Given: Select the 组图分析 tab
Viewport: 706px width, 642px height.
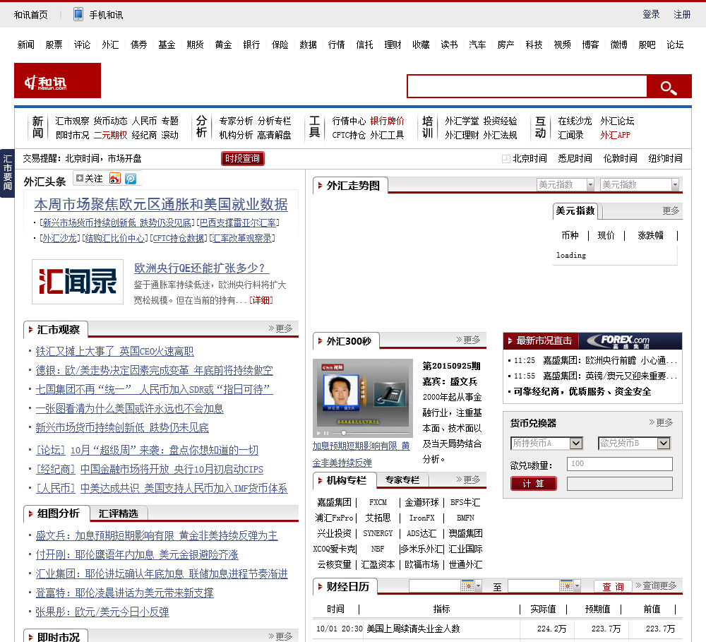Looking at the screenshot, I should pos(56,513).
